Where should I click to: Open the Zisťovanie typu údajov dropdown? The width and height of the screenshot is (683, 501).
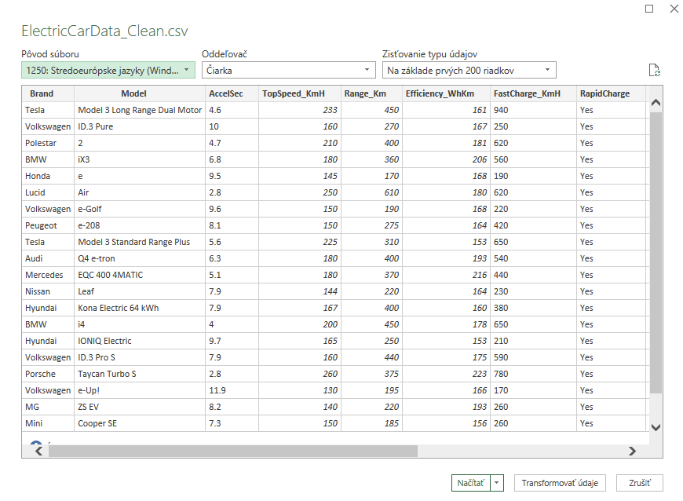coord(469,70)
